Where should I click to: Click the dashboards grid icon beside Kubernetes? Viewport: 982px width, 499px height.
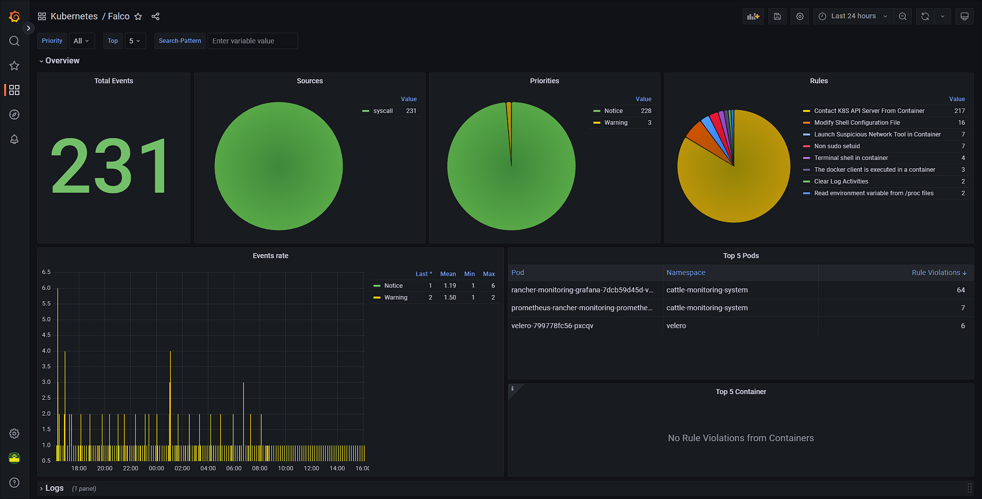pyautogui.click(x=42, y=16)
